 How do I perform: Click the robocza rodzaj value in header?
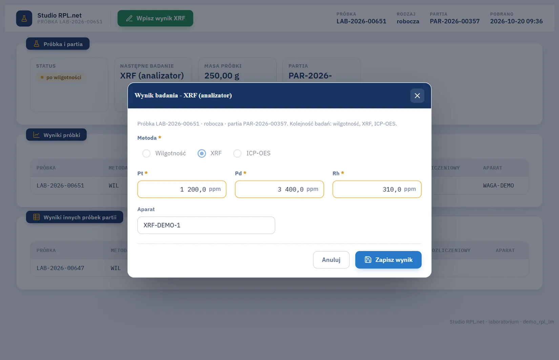pos(408,21)
